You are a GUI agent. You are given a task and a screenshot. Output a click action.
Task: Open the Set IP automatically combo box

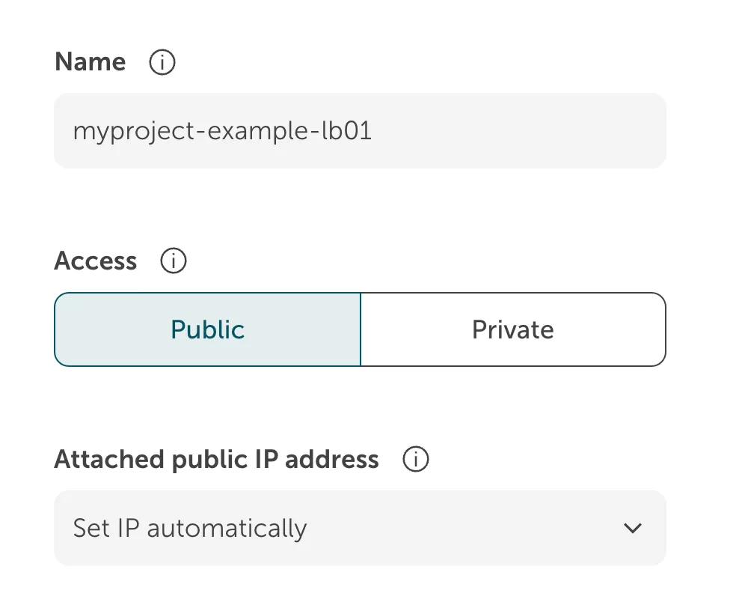pos(359,529)
